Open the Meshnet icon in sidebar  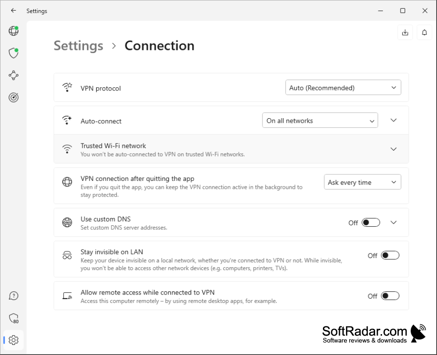click(13, 75)
